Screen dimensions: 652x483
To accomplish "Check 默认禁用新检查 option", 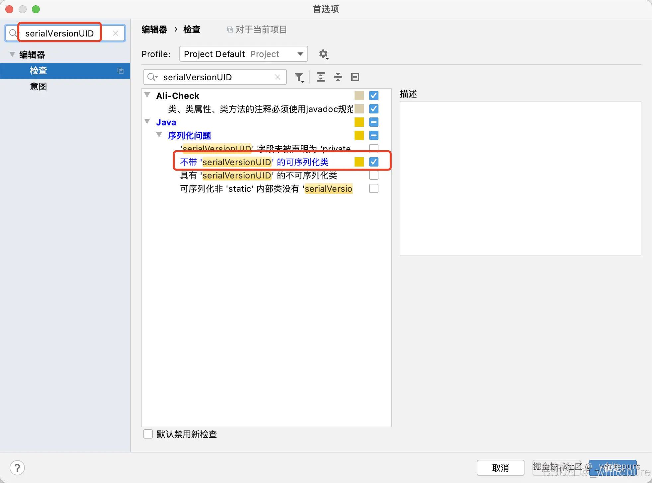I will [148, 434].
